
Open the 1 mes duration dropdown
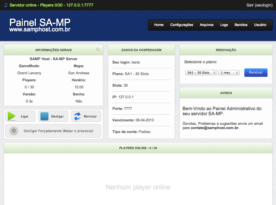[x=229, y=73]
